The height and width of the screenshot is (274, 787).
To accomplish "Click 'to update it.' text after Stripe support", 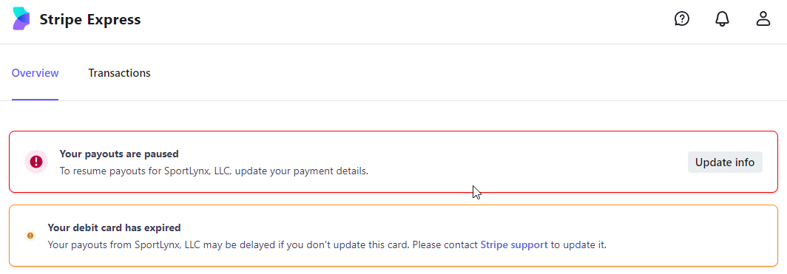I will click(578, 245).
